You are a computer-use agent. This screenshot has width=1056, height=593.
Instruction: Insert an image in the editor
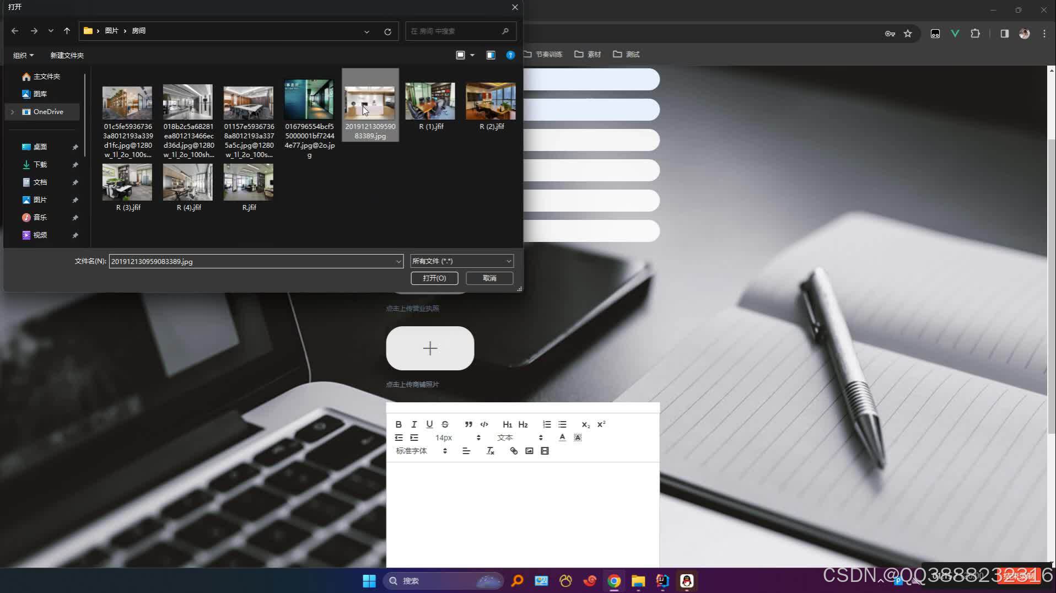[x=529, y=451]
